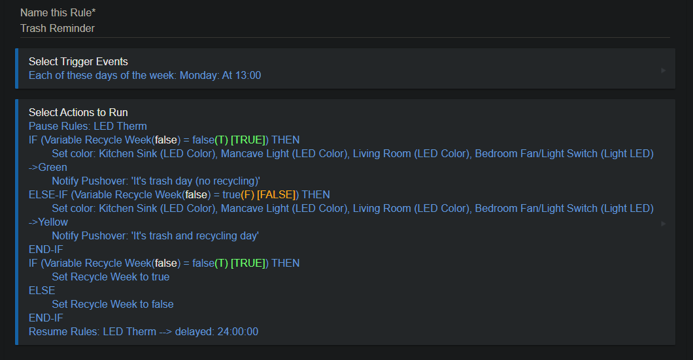Edit the Trash Reminder rule name field

345,28
